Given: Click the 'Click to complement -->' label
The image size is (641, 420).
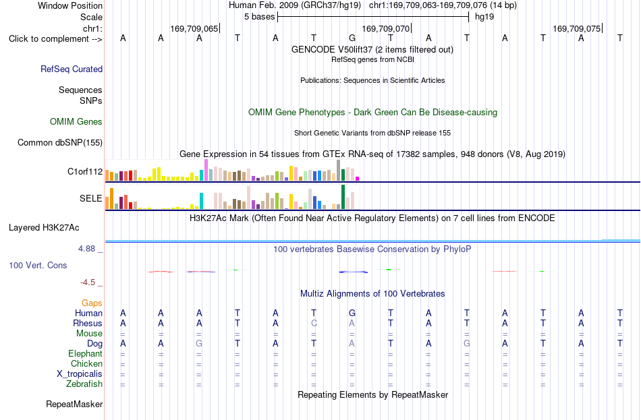Looking at the screenshot, I should (55, 39).
